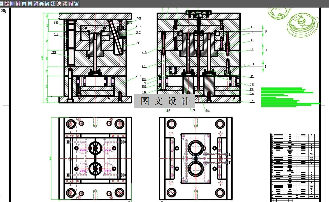Click part balloon number 12
This screenshot has width=329, height=202.
tap(252, 84)
